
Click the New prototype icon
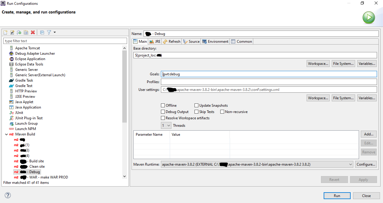point(12,32)
